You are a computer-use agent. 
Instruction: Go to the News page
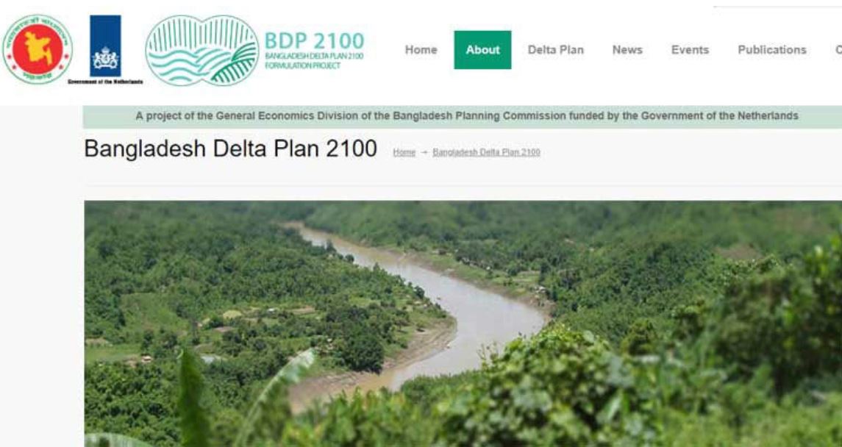[627, 50]
